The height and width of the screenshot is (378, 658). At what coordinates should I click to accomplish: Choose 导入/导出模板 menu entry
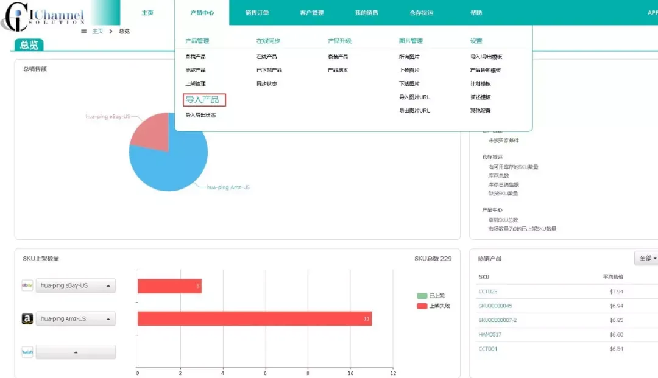(486, 57)
